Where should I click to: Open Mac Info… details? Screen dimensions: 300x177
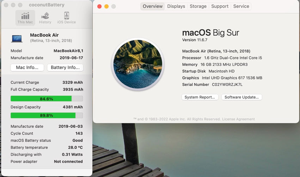point(27,68)
